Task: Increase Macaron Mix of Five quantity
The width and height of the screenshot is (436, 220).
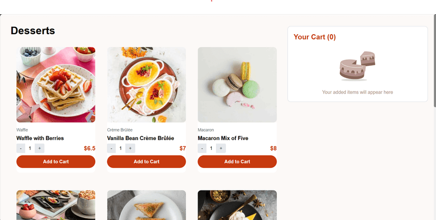Action: pyautogui.click(x=221, y=148)
